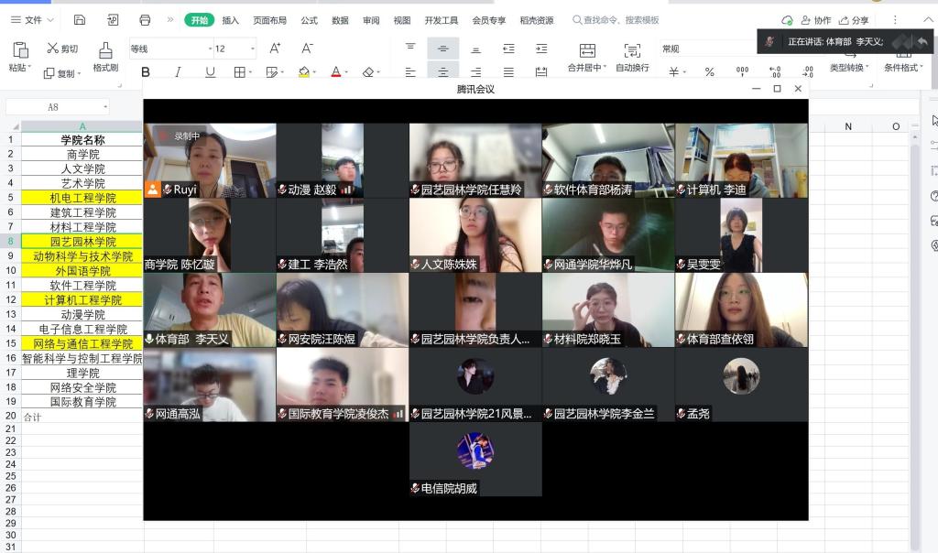938x553 pixels.
Task: Open the 文件 menu
Action: tap(32, 20)
